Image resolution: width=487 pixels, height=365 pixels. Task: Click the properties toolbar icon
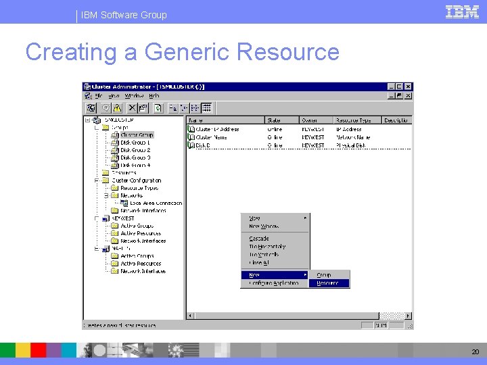pos(143,108)
